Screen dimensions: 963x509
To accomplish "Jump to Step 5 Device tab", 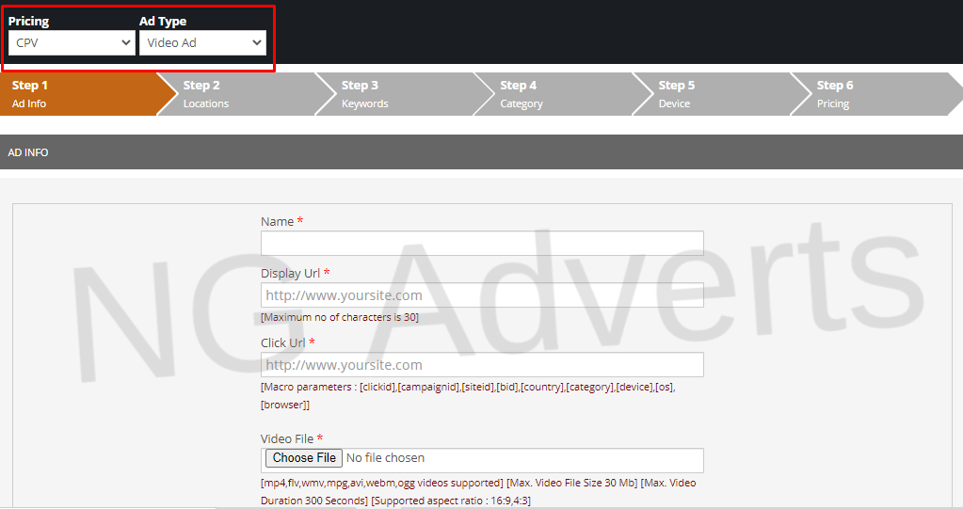I will [710, 94].
